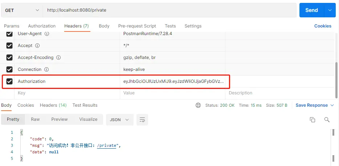Click the network globe icon near Status
The image size is (339, 166).
click(198, 105)
